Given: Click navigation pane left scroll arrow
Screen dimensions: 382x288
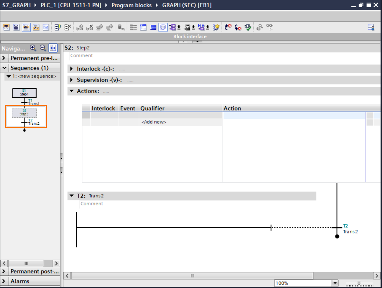Looking at the screenshot, I should coord(4,263).
